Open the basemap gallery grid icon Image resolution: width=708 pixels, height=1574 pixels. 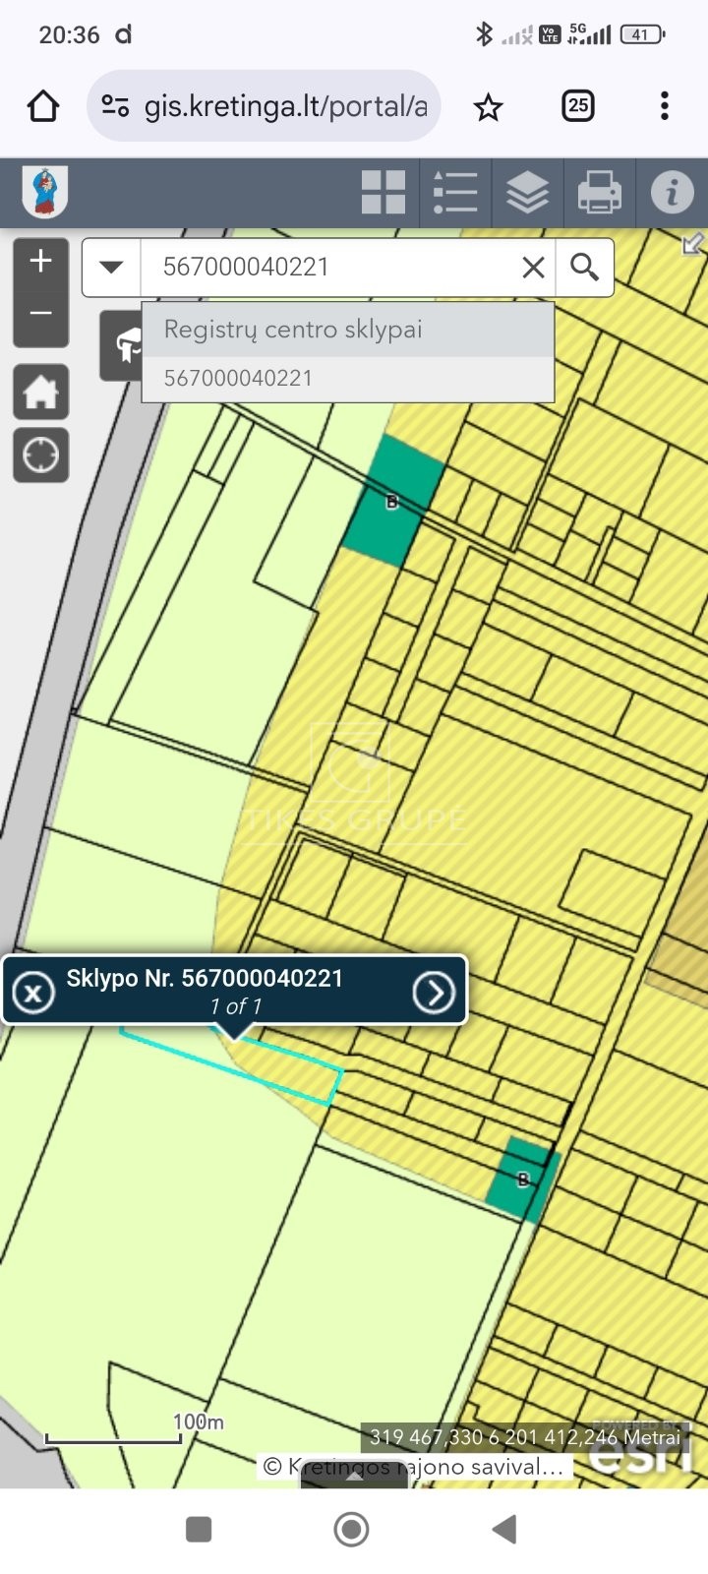[383, 192]
